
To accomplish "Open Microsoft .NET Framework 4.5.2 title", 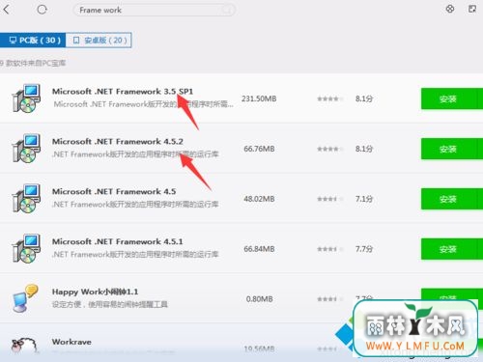I will [118, 142].
